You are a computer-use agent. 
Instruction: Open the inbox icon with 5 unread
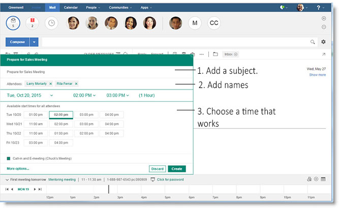(x=13, y=23)
